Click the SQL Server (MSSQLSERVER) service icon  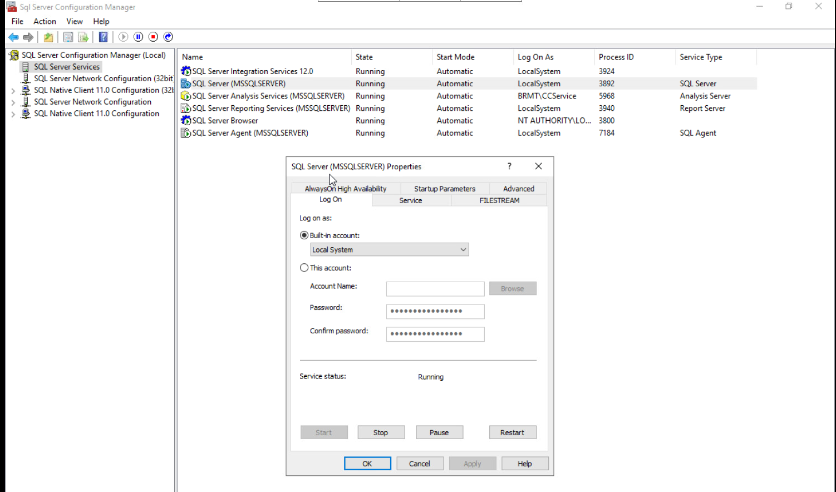186,83
